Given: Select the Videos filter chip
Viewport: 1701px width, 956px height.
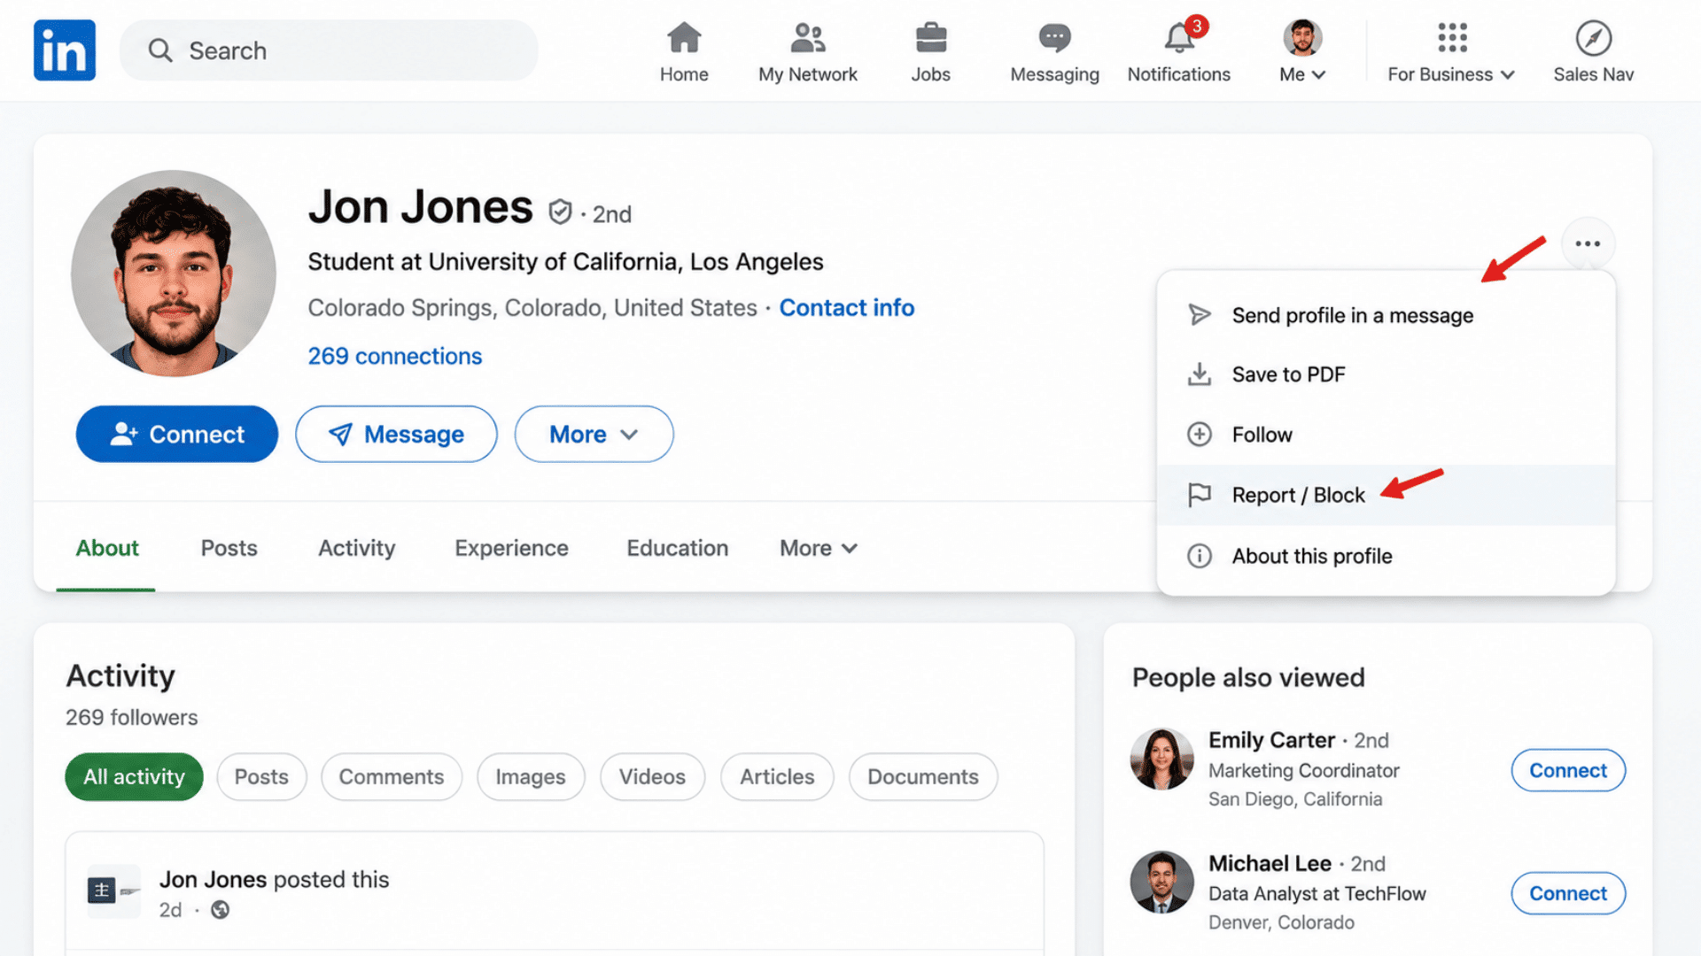Looking at the screenshot, I should tap(652, 776).
